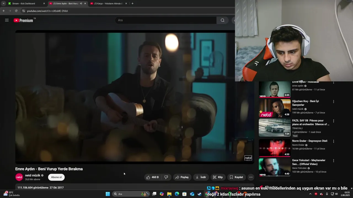Screen dimensions: 353x198
Task: Open the volume icon in system tray
Action: pyautogui.click(x=336, y=194)
